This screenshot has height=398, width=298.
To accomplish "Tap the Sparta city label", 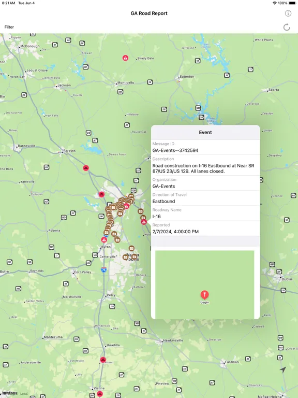I will click(x=274, y=90).
